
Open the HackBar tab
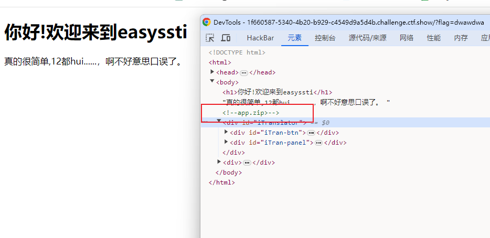pyautogui.click(x=260, y=38)
